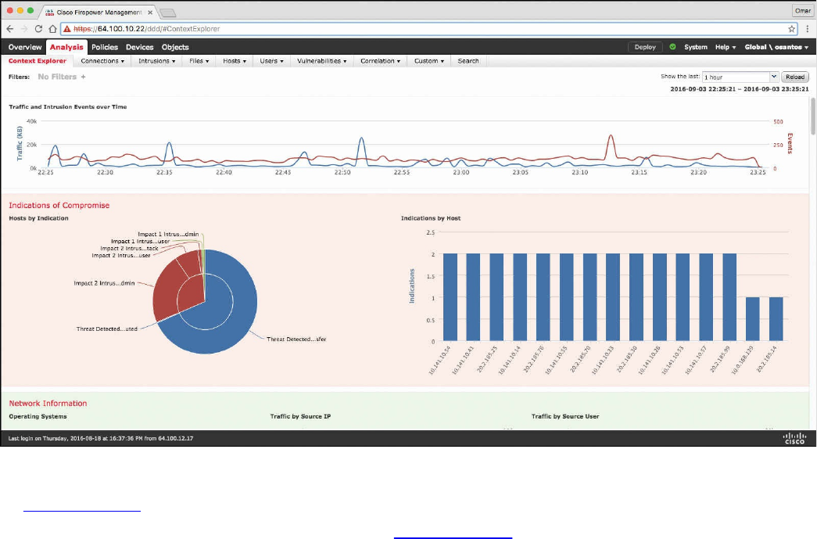Click the Network Information heading

(x=48, y=404)
